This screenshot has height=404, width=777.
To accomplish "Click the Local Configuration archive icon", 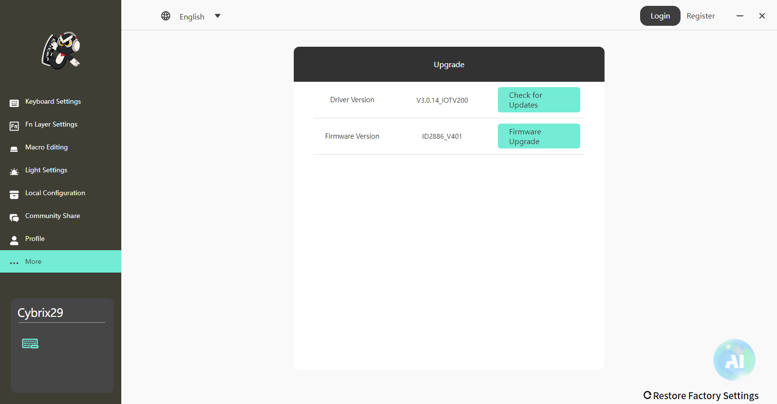I will point(14,194).
